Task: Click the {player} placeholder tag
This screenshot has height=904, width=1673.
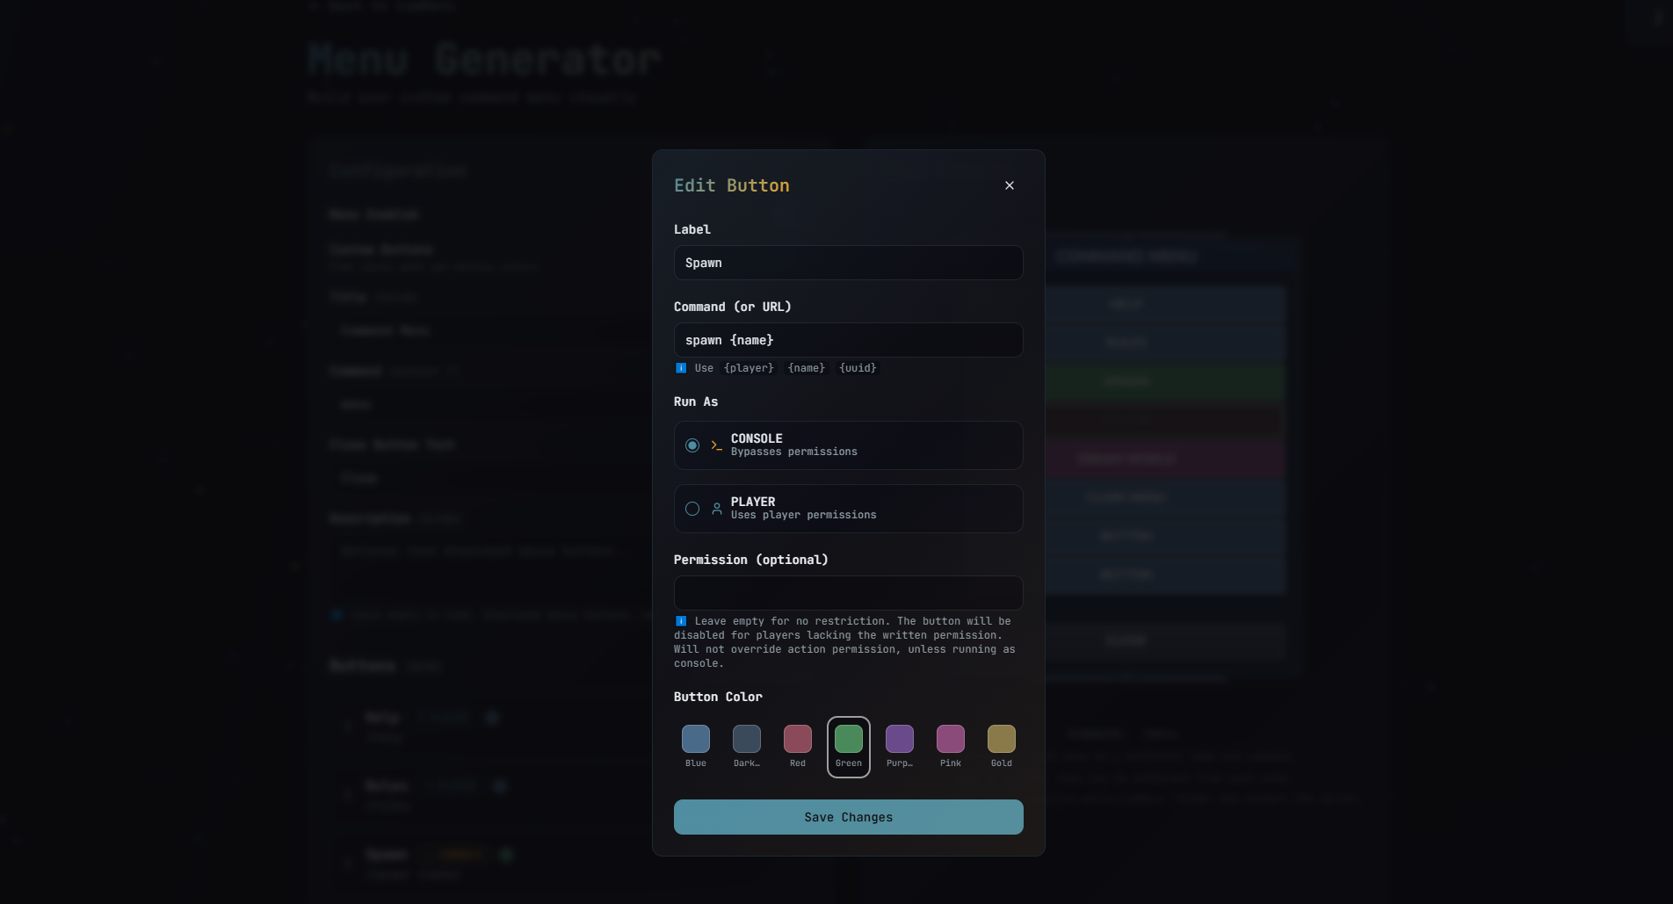Action: point(749,368)
